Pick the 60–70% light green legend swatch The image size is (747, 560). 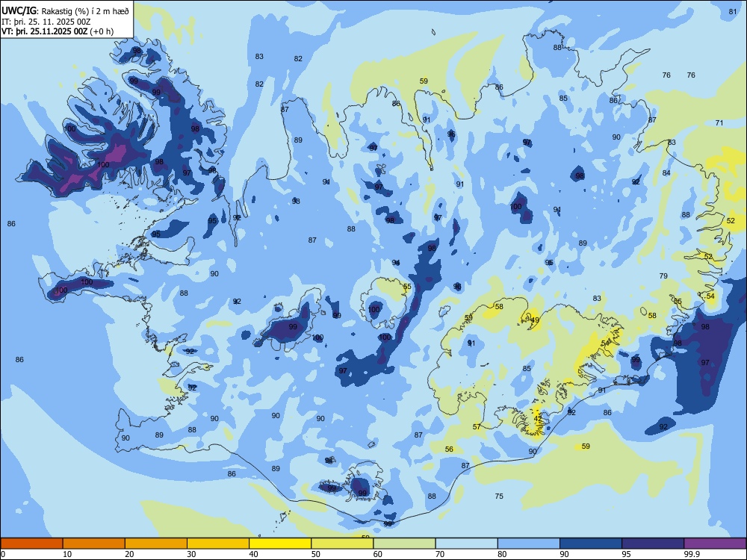pos(404,544)
